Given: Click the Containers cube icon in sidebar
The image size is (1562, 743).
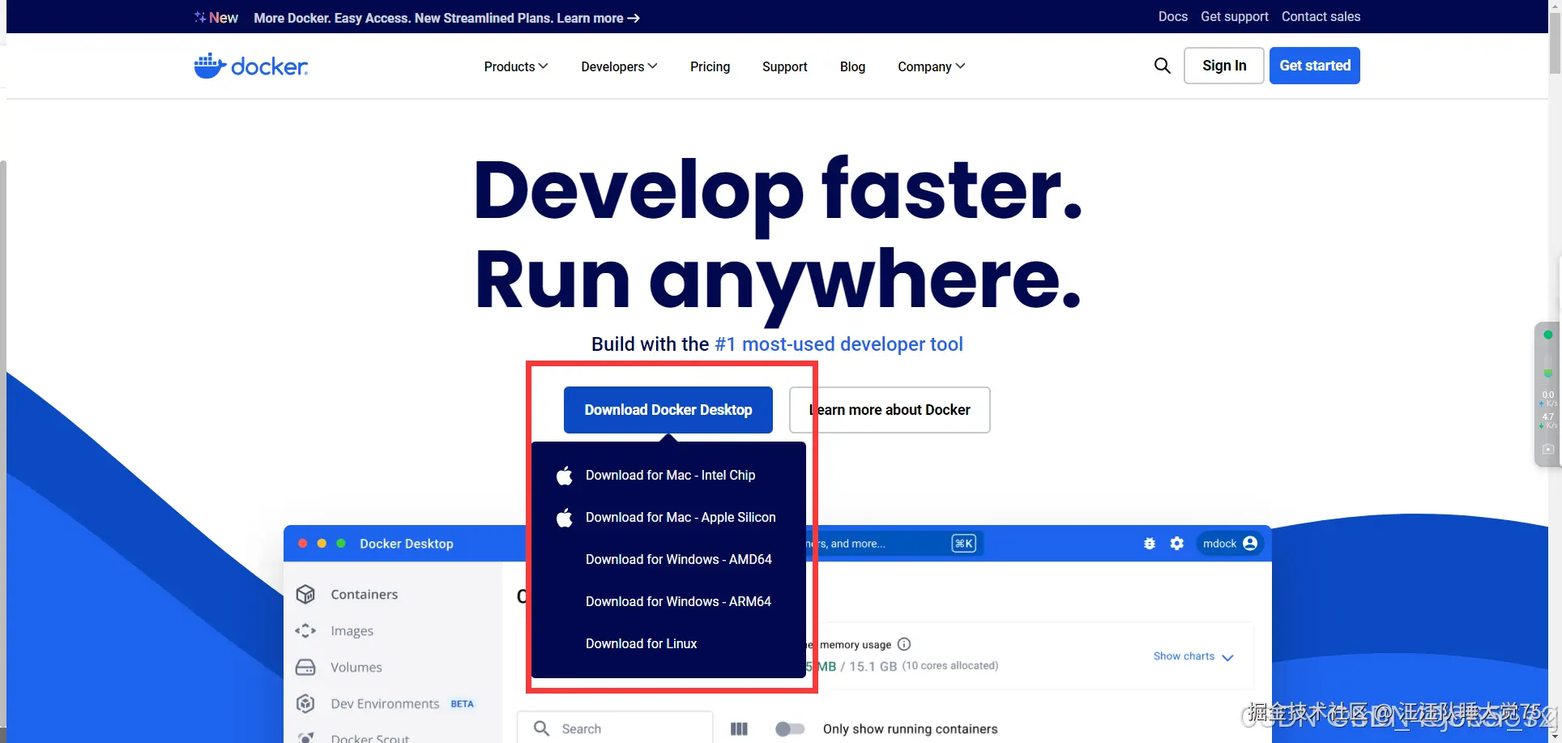Looking at the screenshot, I should pyautogui.click(x=305, y=594).
